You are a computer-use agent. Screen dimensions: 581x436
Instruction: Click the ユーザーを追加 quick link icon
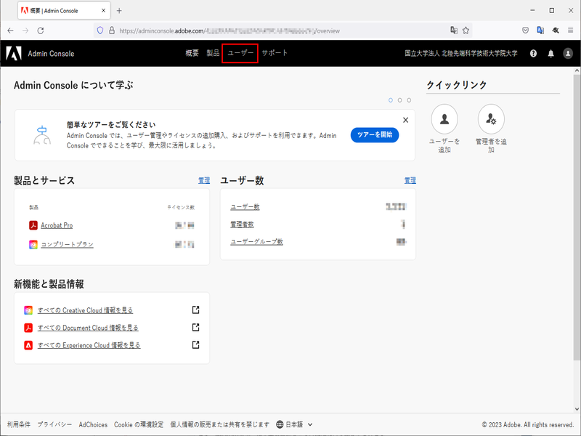[x=444, y=119]
